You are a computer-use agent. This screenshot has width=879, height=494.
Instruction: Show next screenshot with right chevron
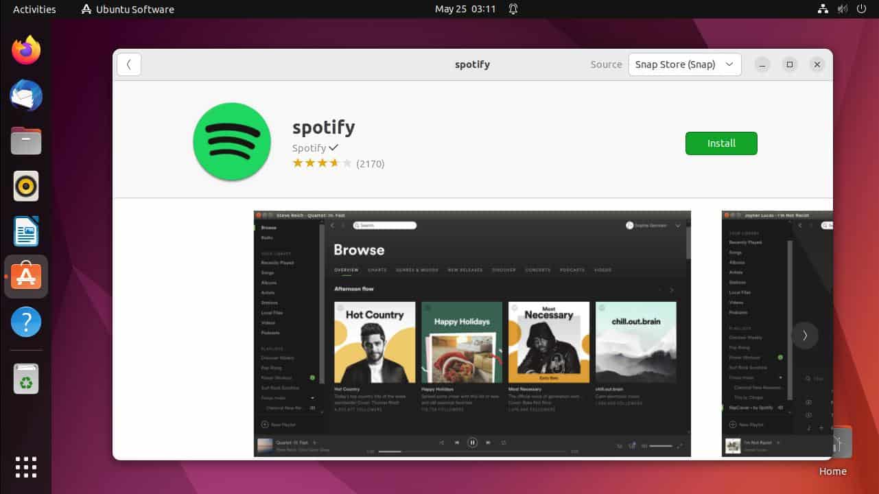(805, 336)
